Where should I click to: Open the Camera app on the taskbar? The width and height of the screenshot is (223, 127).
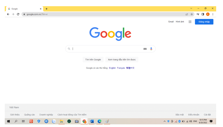point(77,121)
